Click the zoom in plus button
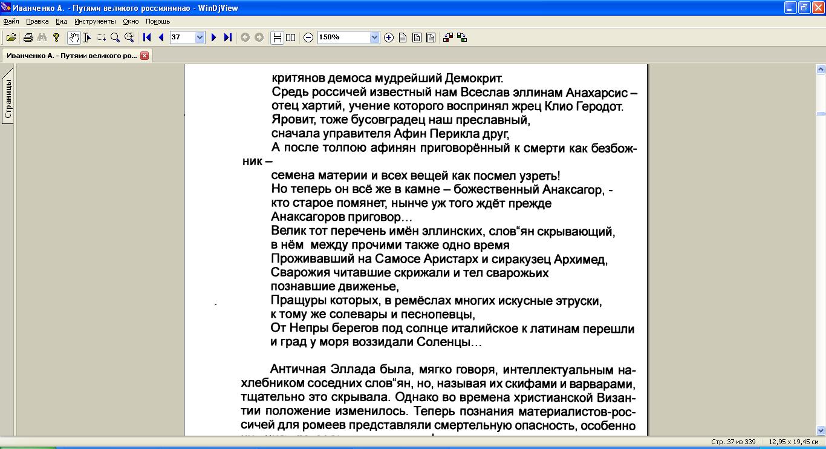 coord(389,38)
